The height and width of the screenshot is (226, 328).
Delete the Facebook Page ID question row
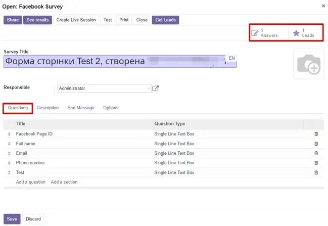(x=316, y=134)
